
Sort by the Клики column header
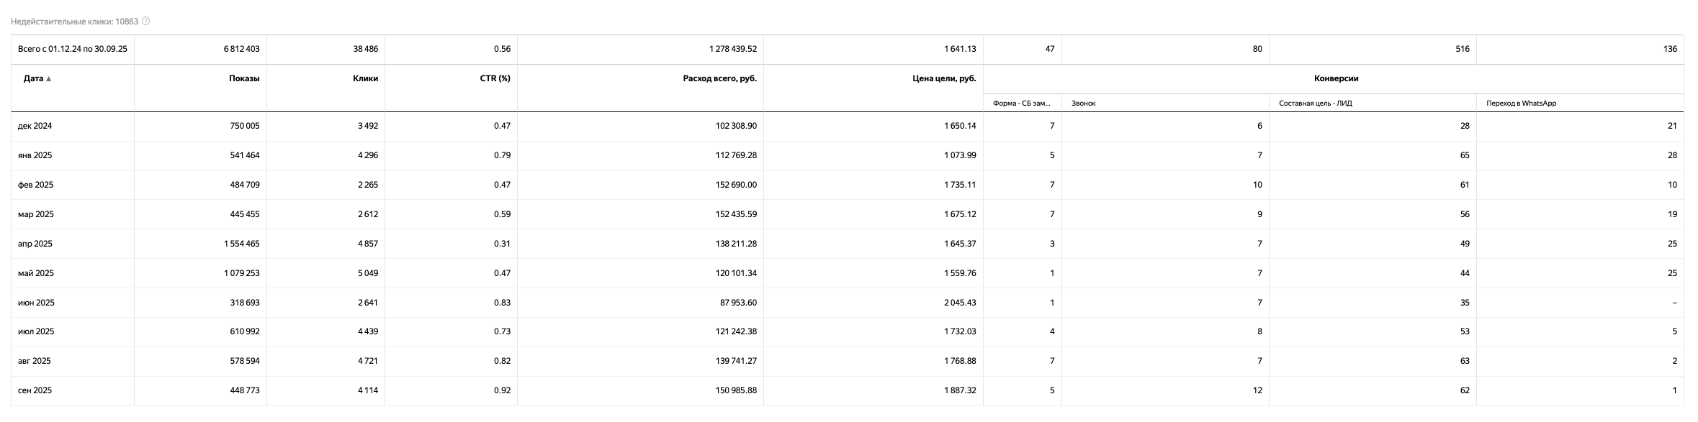point(365,78)
